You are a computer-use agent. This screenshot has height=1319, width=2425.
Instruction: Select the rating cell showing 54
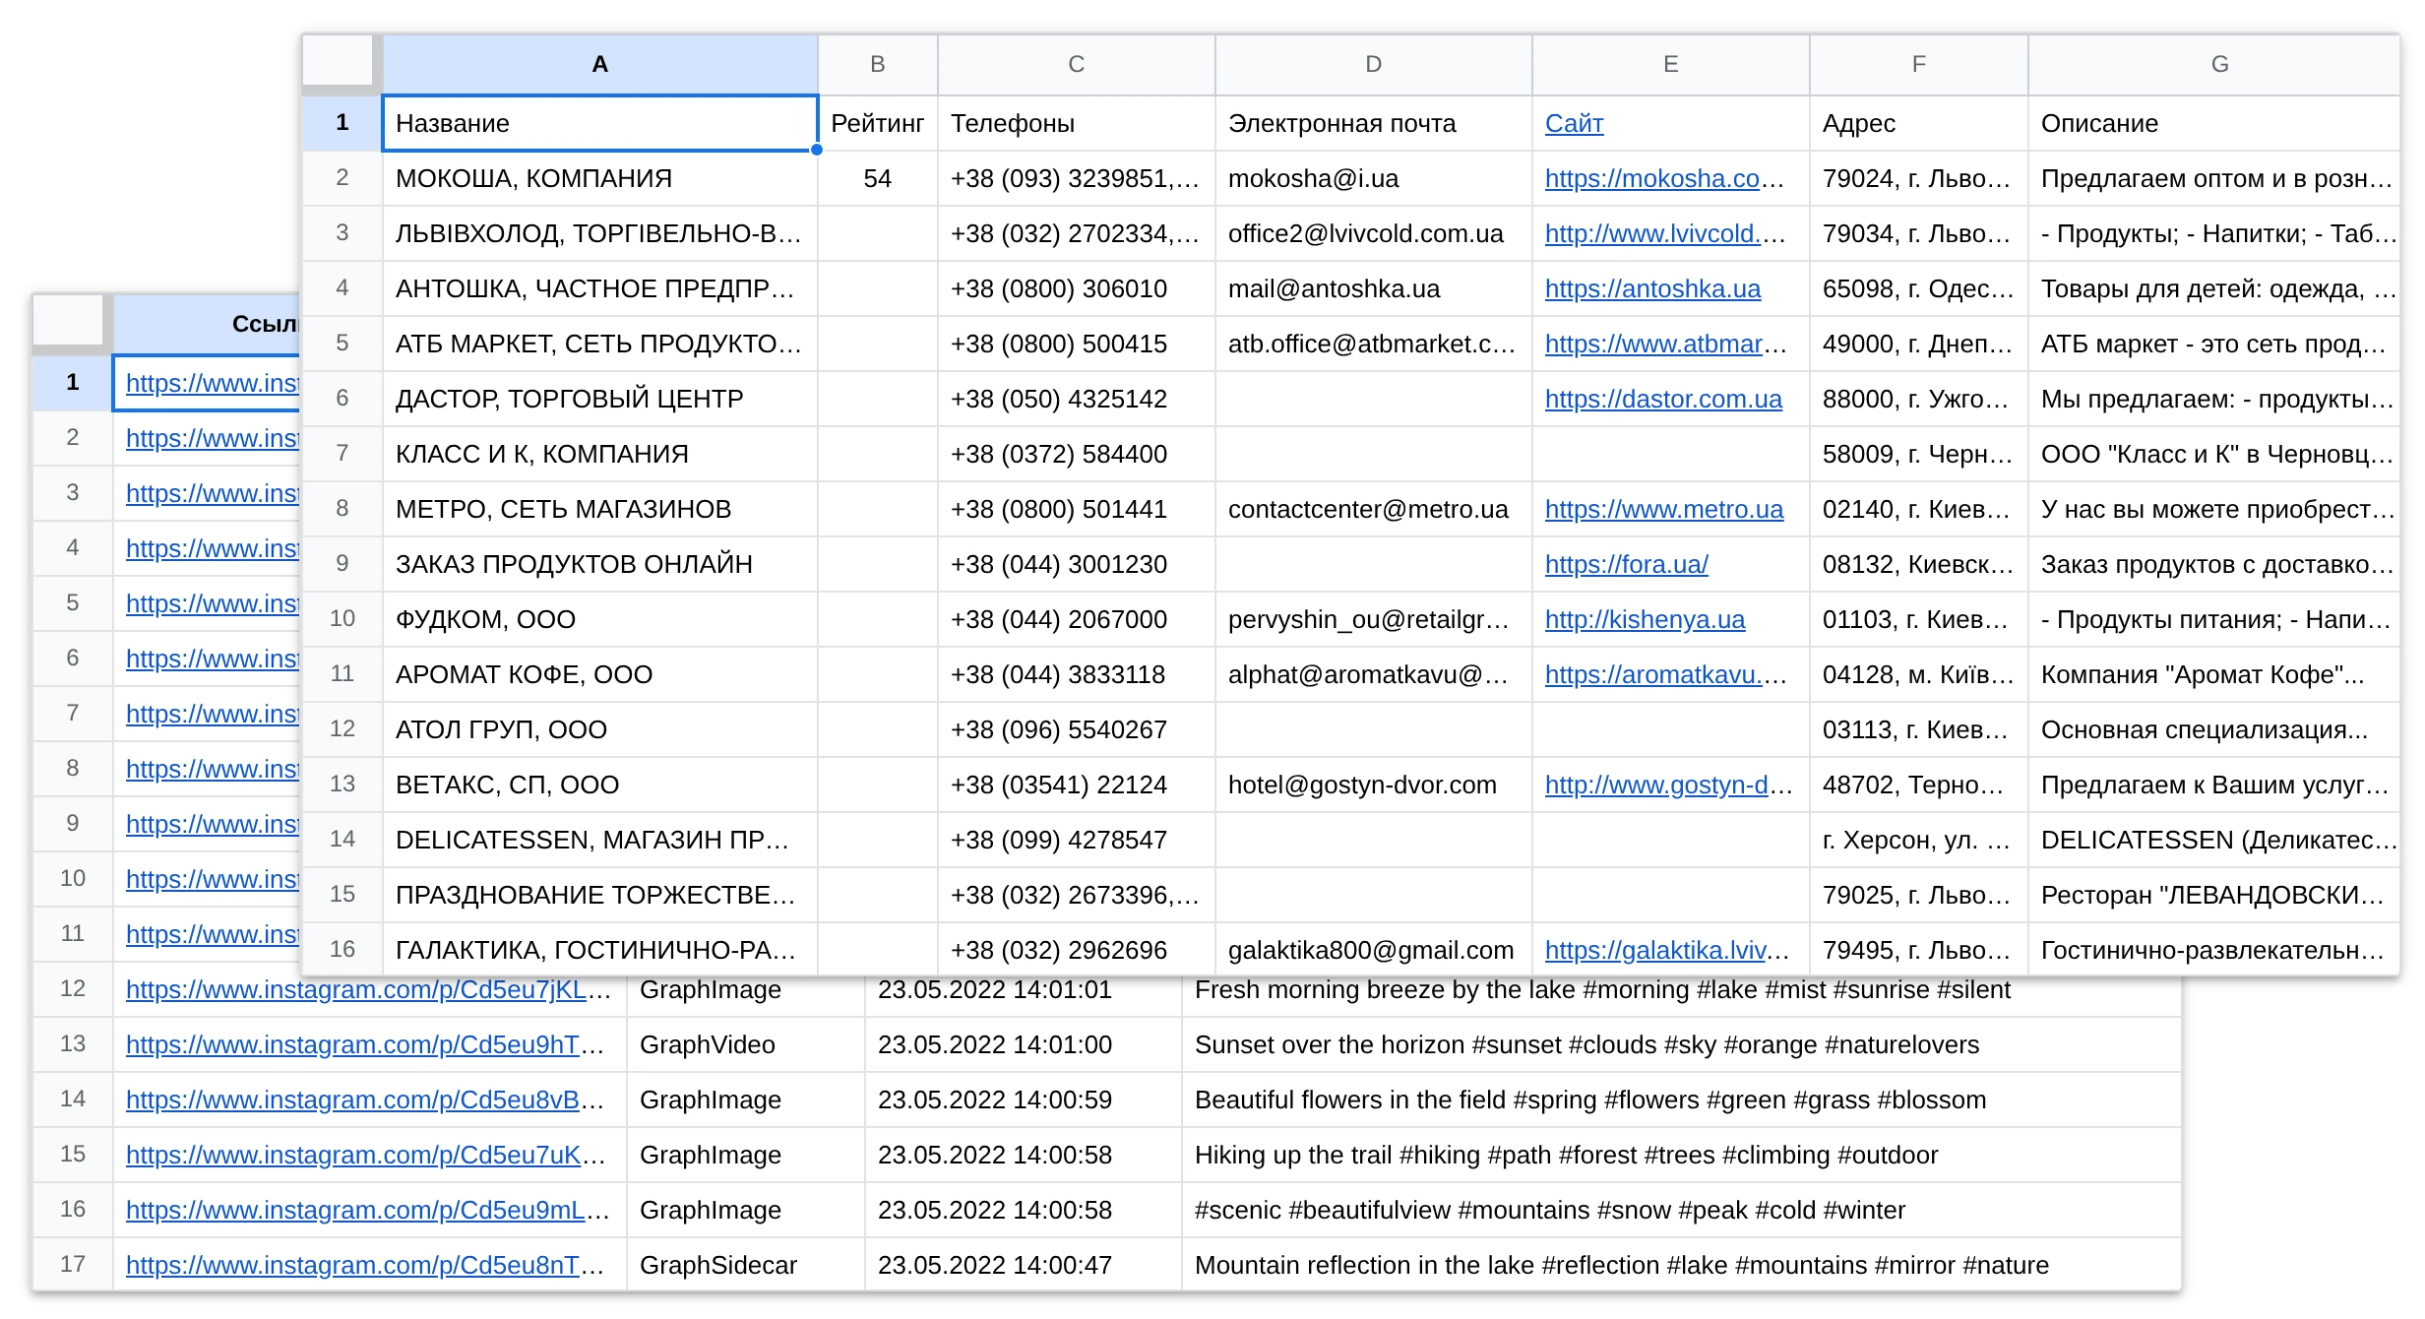[x=877, y=178]
